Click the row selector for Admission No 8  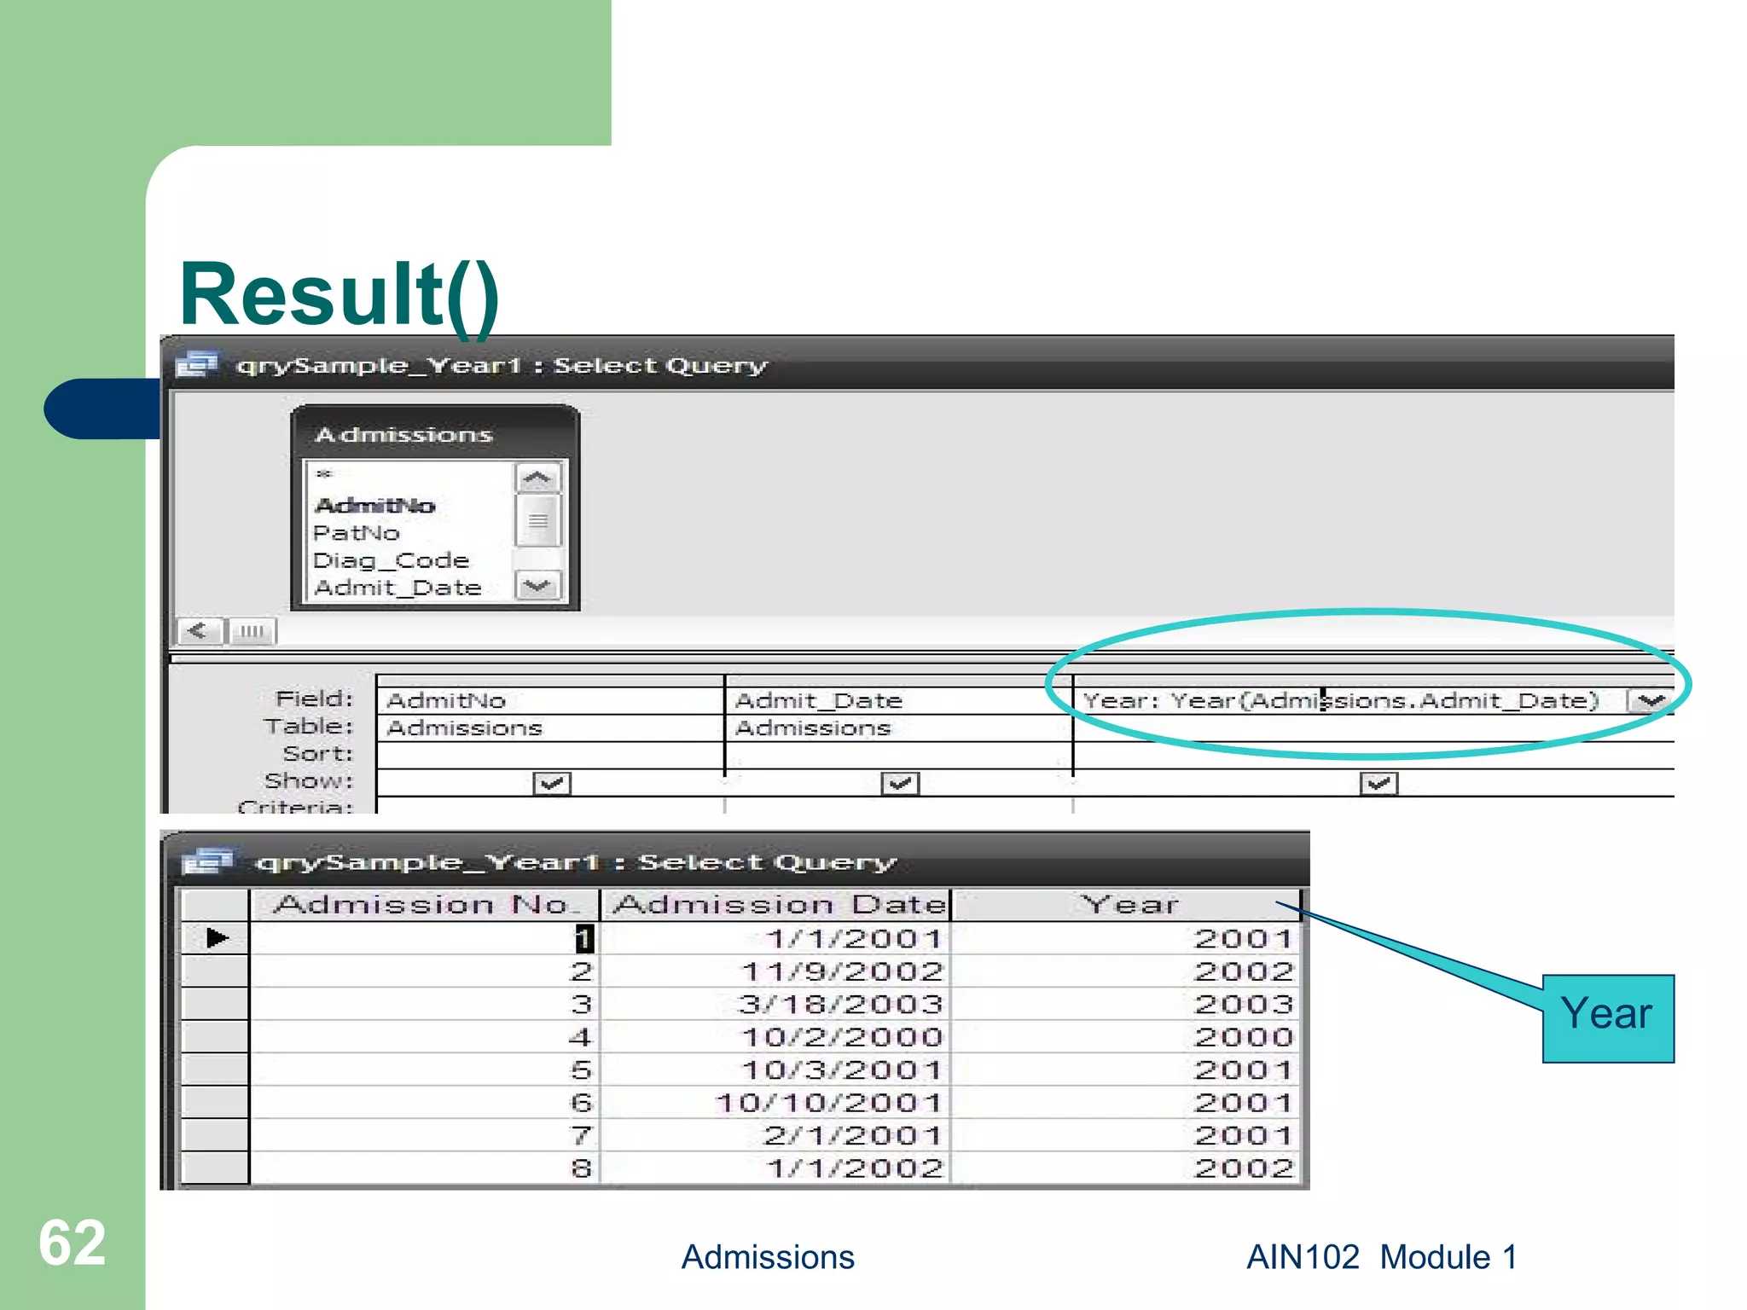[215, 1168]
